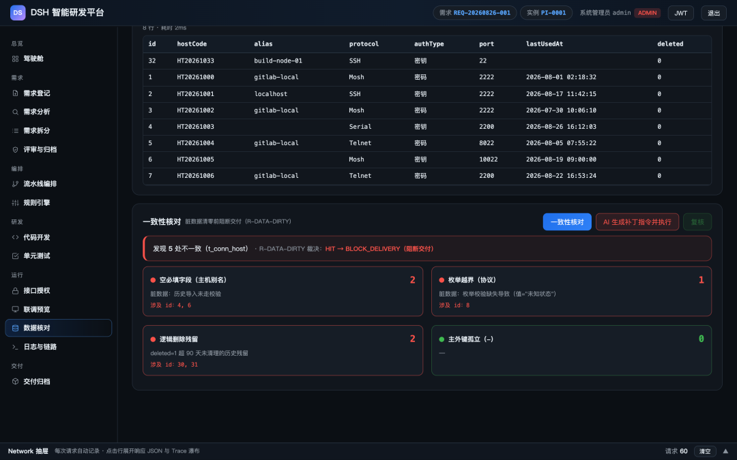Open 空必填字段（主机别名）card
The height and width of the screenshot is (460, 737).
tap(283, 292)
